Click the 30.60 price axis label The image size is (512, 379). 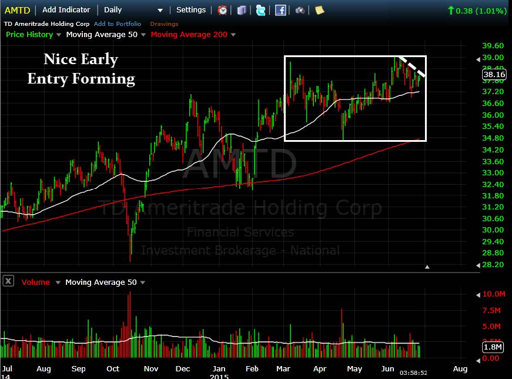(493, 218)
